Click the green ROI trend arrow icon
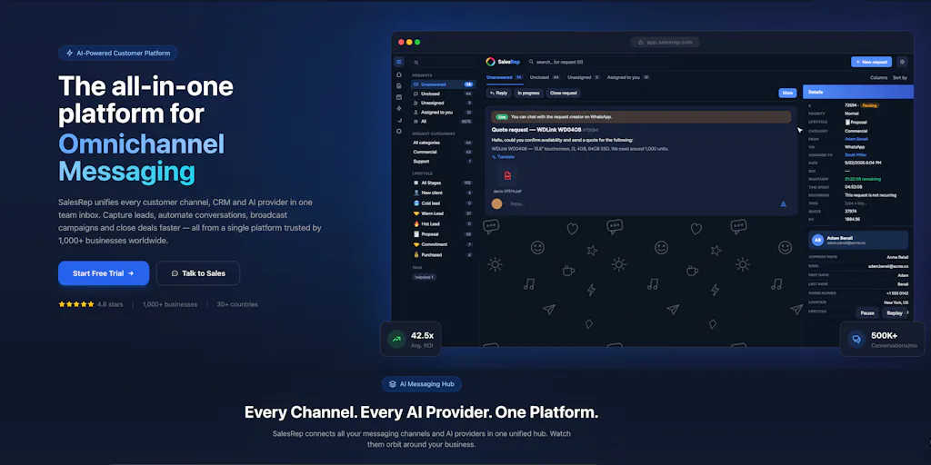Screen dimensions: 931x465 [x=396, y=340]
